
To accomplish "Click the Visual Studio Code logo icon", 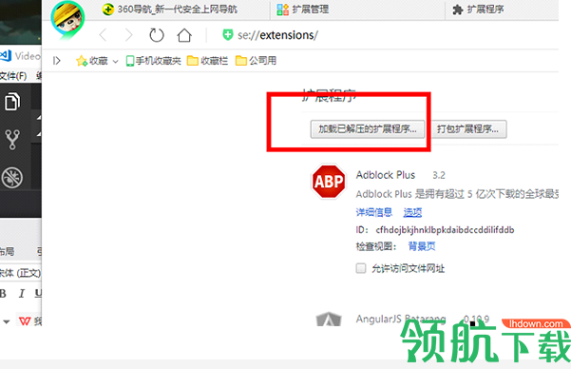I will tap(6, 55).
